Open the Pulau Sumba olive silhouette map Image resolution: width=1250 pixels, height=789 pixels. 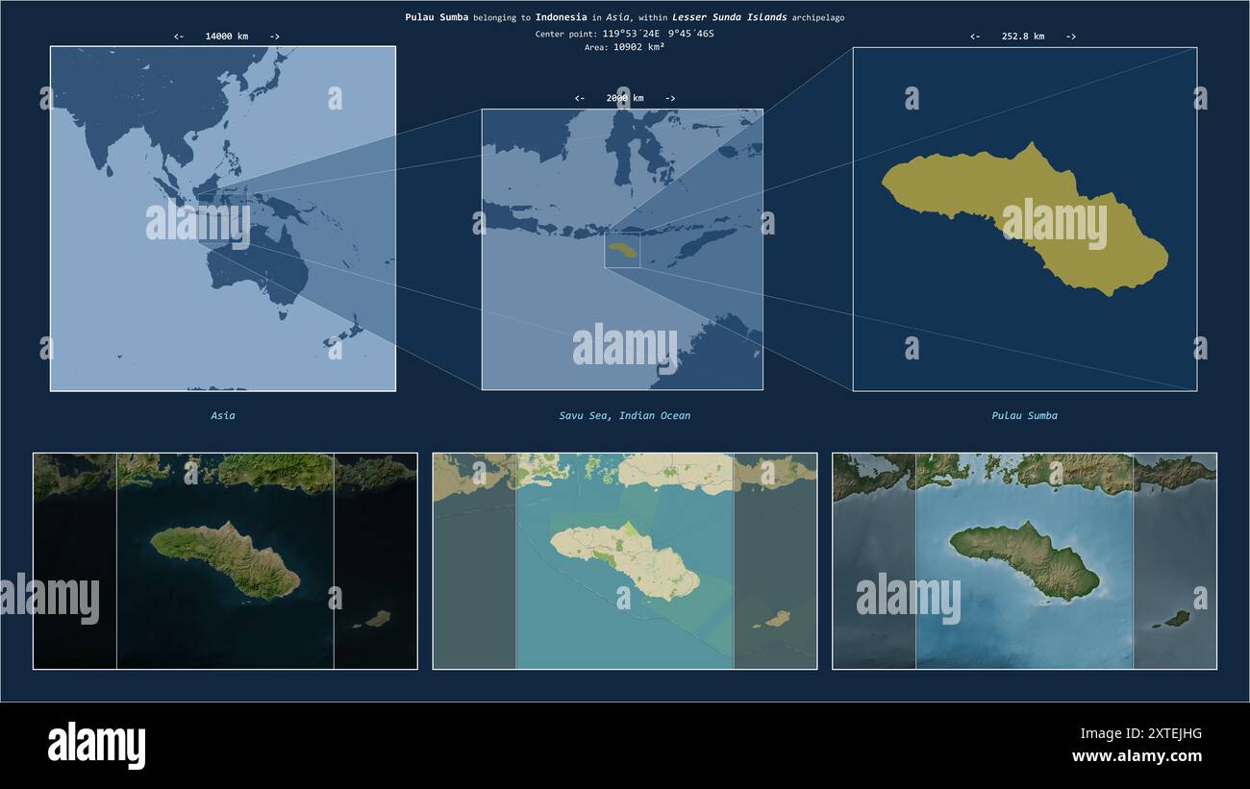[1025, 219]
